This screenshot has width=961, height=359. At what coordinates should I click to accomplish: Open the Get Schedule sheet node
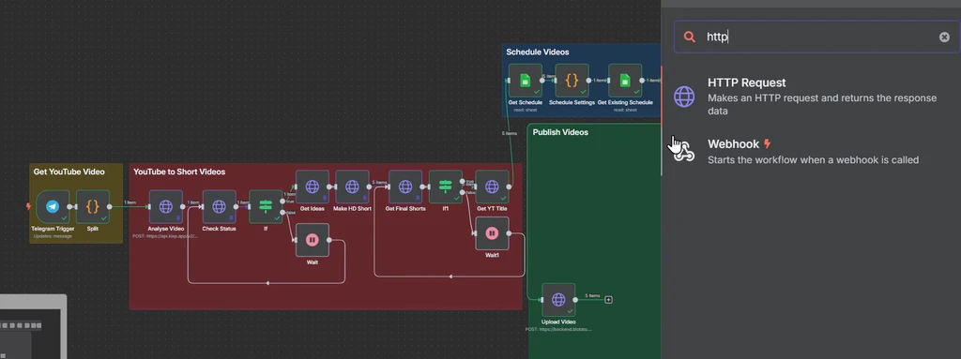pos(526,81)
